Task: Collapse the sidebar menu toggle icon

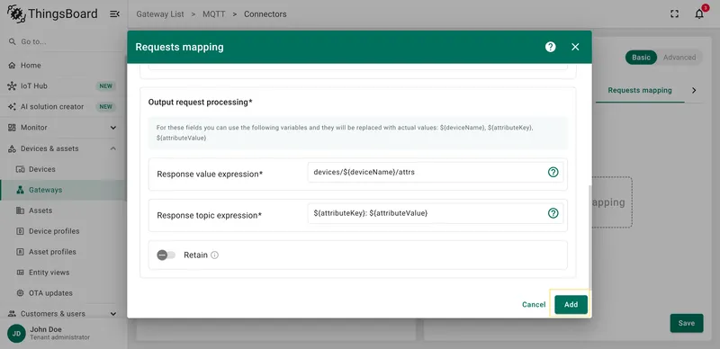Action: click(115, 14)
